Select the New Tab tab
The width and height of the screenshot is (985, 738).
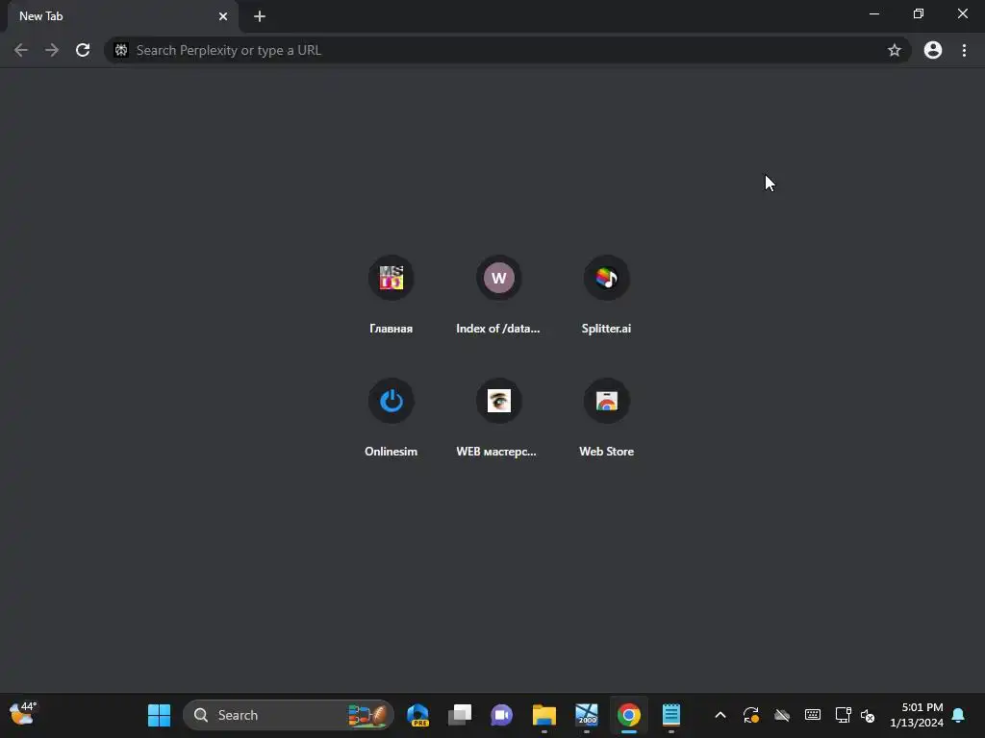[x=122, y=16]
